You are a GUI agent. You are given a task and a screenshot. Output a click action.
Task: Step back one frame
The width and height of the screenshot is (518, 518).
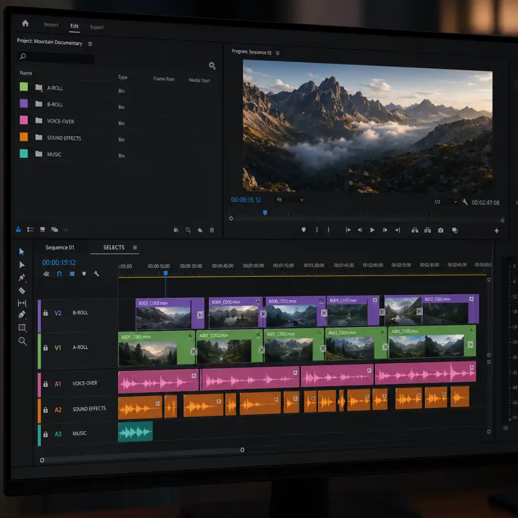[x=360, y=230]
